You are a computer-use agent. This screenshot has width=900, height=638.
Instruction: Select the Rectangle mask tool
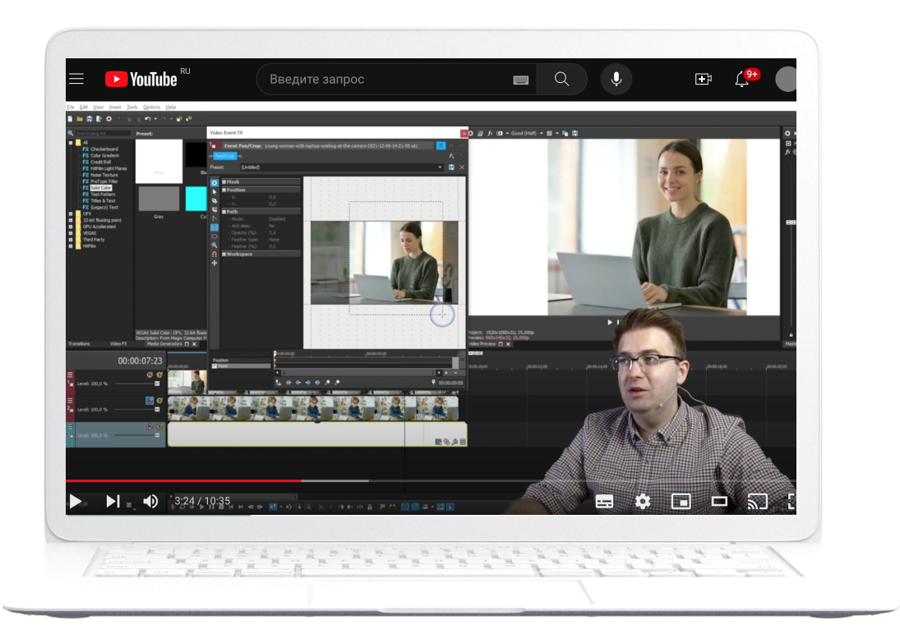[215, 227]
